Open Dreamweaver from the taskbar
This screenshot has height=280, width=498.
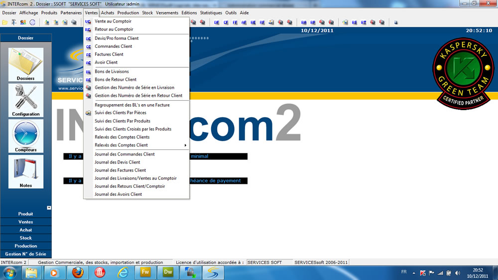coord(168,273)
